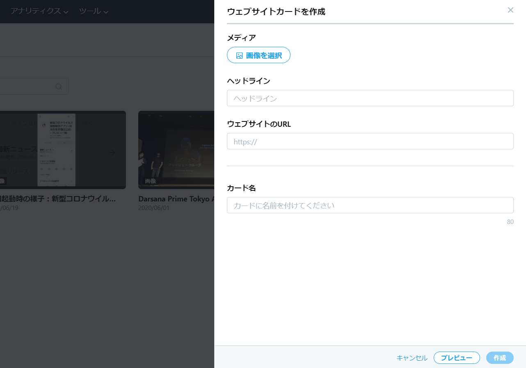The height and width of the screenshot is (368, 526).
Task: Open the ツール dropdown menu
Action: (94, 11)
